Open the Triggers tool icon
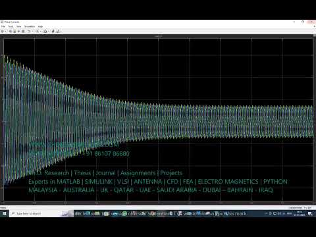Screen dimensions: 316x237 (53, 31)
